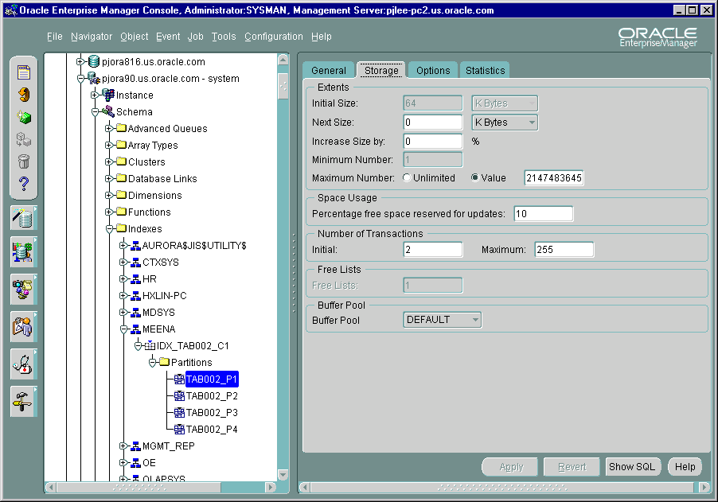Click the trash can remove icon

tap(24, 161)
